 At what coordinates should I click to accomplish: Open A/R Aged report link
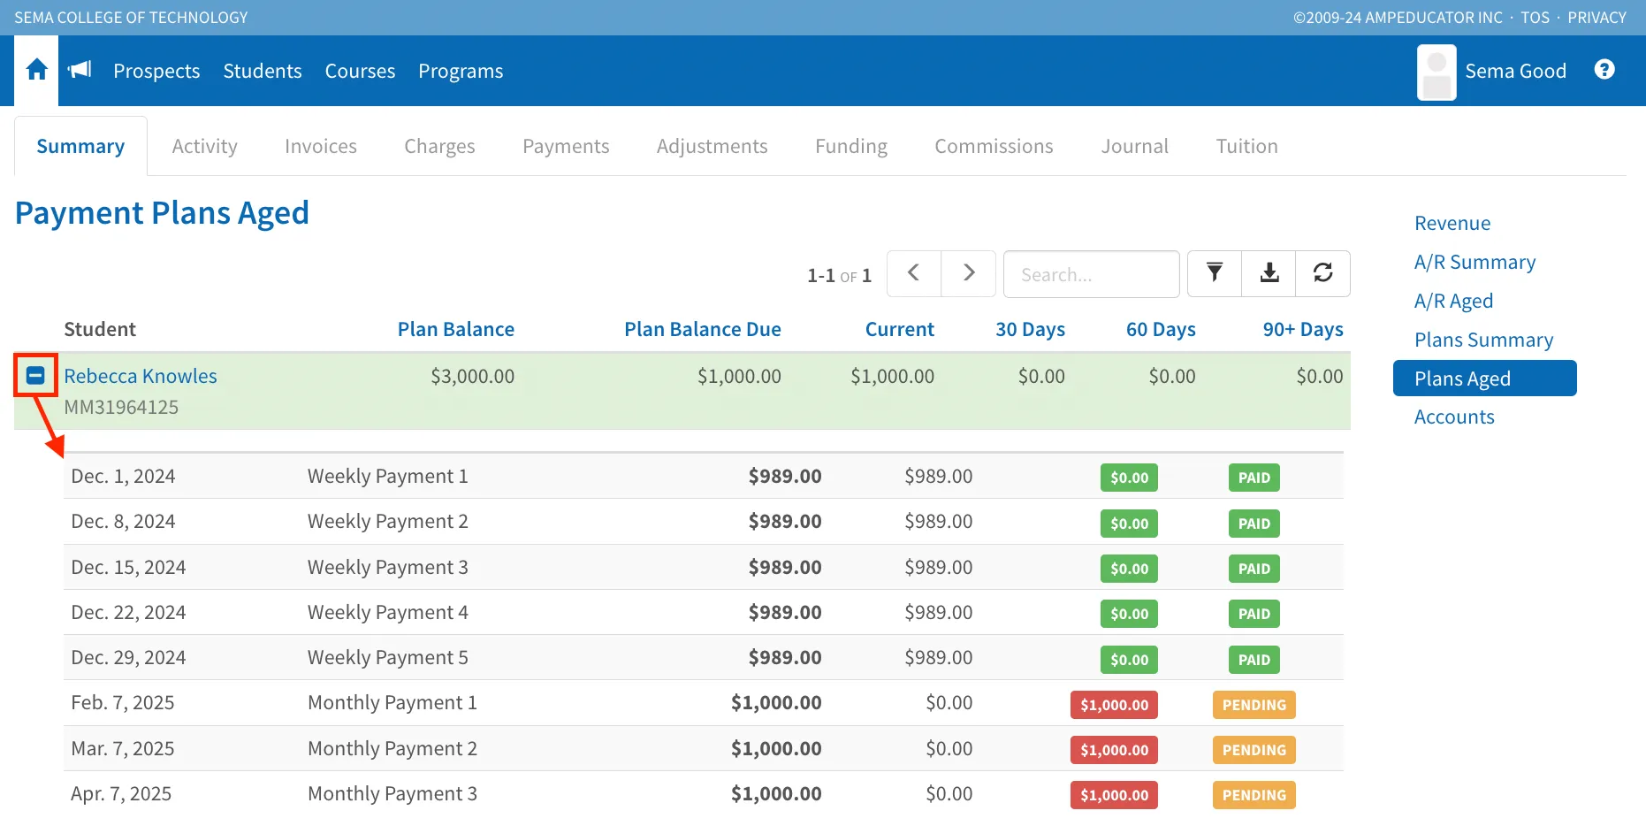pyautogui.click(x=1453, y=301)
